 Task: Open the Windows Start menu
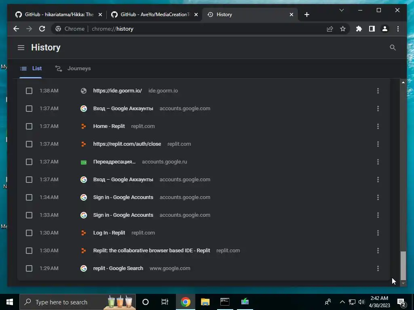coord(10,302)
